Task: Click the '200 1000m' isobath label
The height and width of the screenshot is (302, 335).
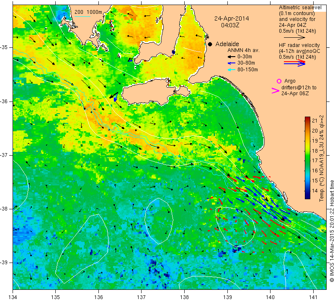Action: pos(88,12)
